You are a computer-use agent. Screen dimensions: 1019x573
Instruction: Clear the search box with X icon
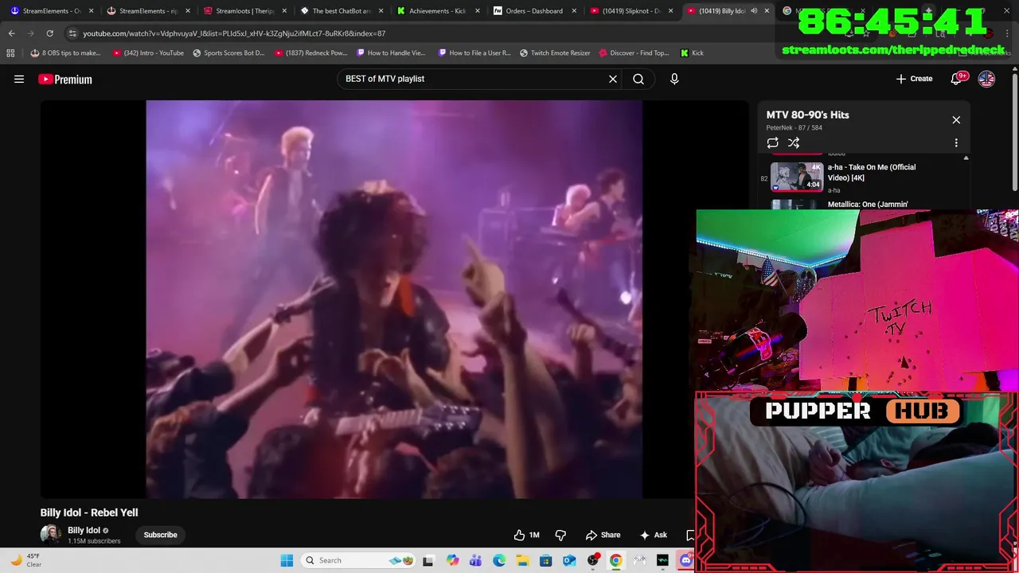(x=613, y=79)
